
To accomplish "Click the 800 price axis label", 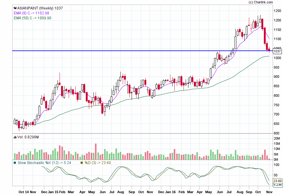I will (276, 96).
